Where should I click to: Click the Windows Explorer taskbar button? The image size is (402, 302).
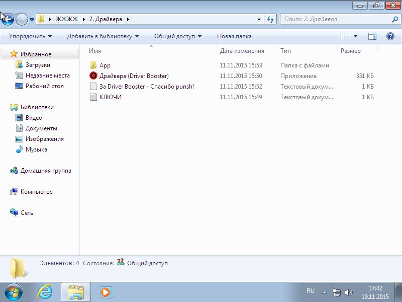click(x=76, y=292)
